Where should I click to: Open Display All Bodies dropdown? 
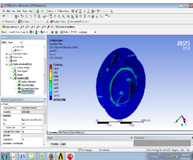tap(88, 32)
